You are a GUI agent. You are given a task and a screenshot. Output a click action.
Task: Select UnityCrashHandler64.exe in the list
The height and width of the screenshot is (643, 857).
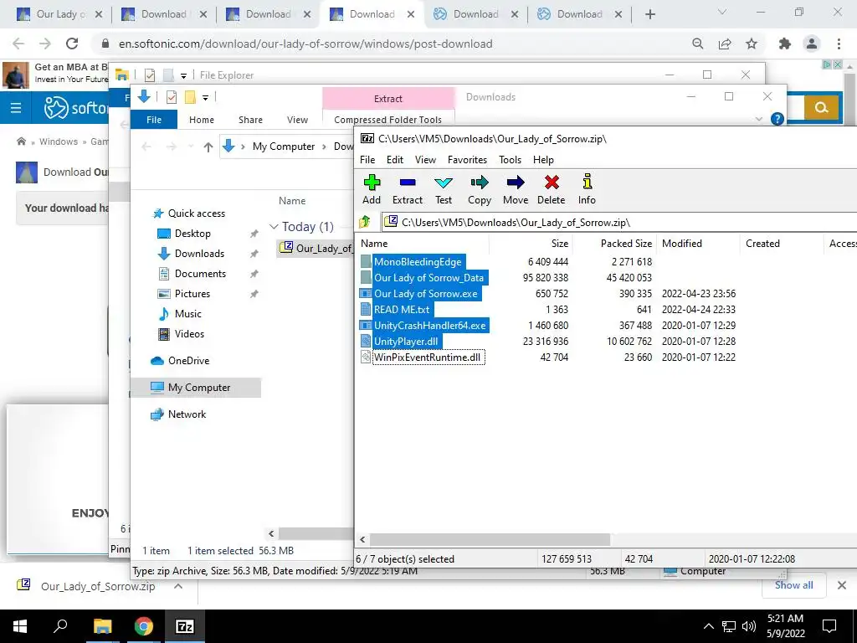(x=429, y=326)
